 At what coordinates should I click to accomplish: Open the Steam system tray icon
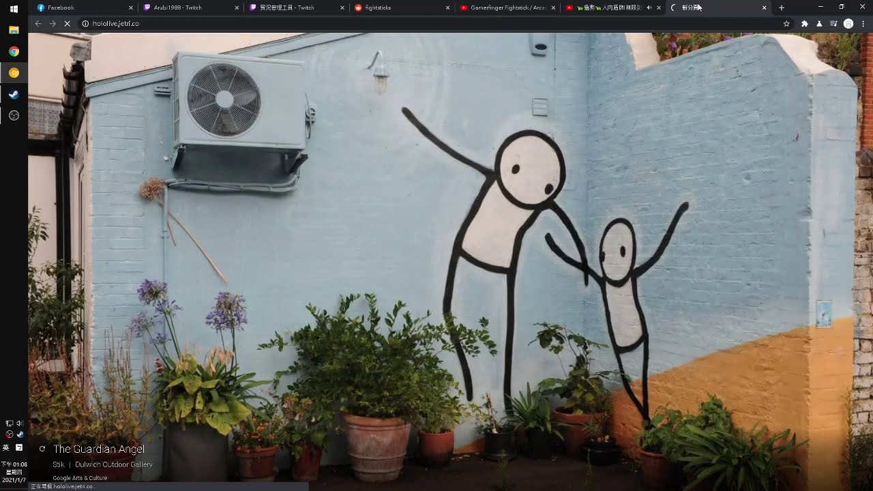click(x=20, y=434)
